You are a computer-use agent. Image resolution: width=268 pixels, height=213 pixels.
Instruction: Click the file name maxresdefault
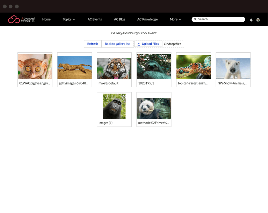coord(108,83)
